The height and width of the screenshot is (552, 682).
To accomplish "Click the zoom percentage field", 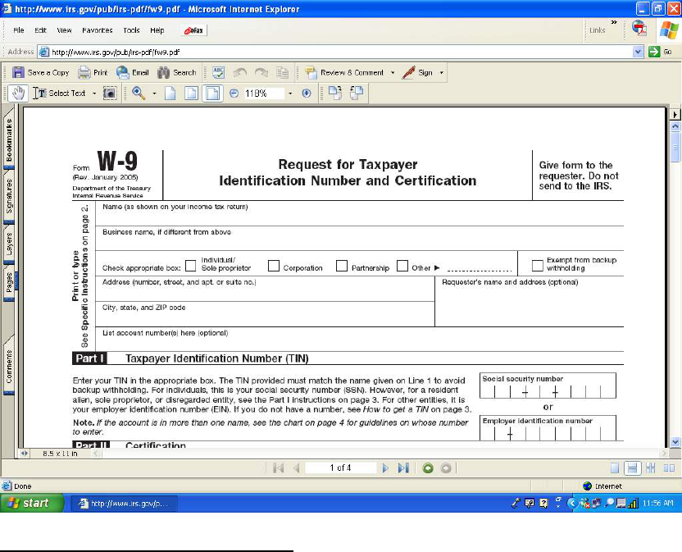I will click(264, 94).
